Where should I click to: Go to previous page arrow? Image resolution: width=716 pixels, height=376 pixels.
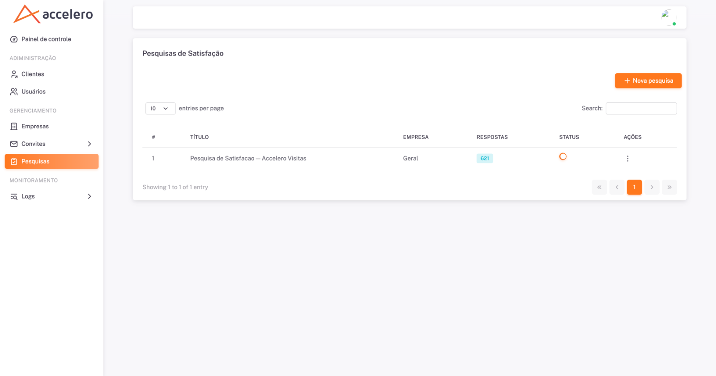tap(617, 187)
